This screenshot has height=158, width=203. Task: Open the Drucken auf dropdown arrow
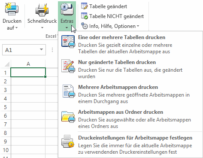tap(17, 27)
